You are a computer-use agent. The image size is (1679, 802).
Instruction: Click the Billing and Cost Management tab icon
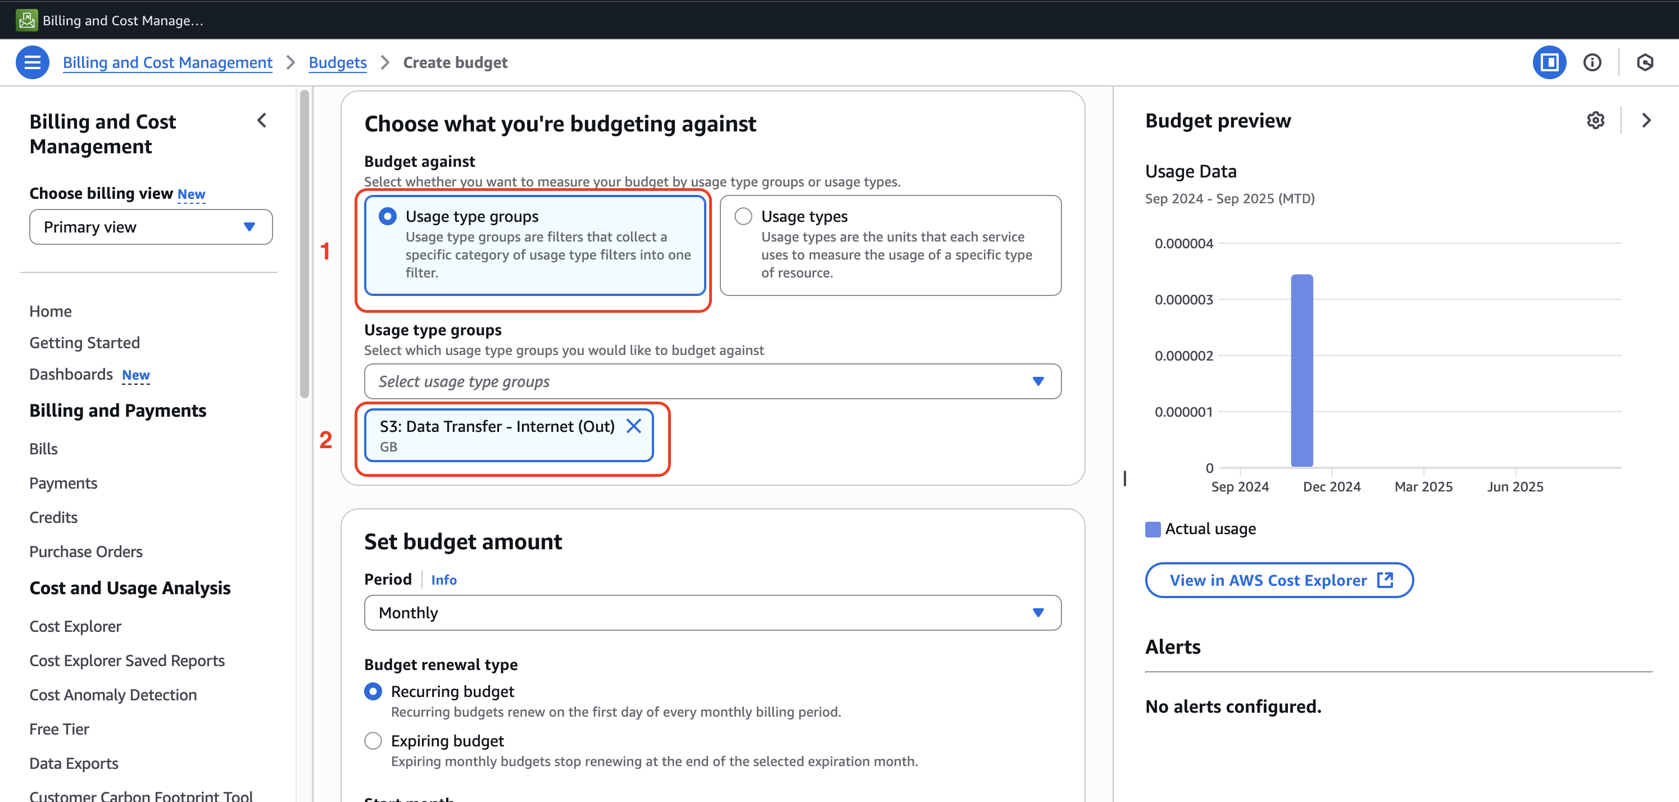[x=27, y=20]
